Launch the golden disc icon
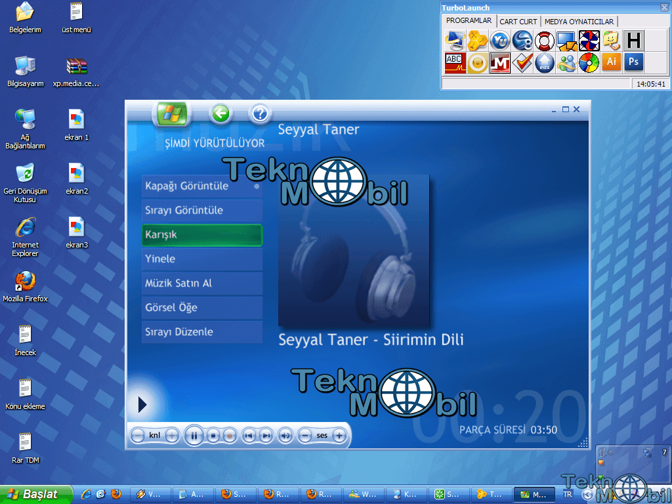 478,63
